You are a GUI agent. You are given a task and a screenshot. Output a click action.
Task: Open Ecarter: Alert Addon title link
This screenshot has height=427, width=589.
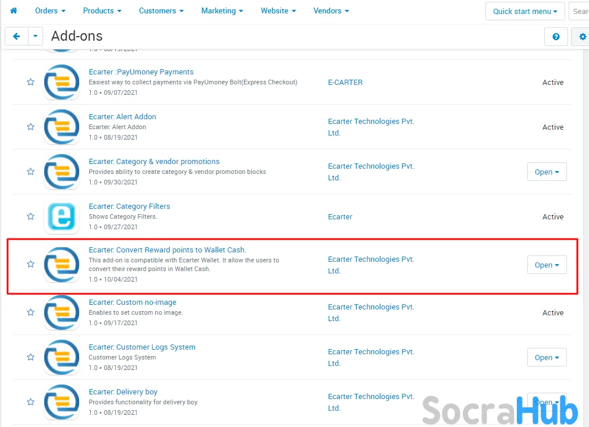click(x=122, y=116)
